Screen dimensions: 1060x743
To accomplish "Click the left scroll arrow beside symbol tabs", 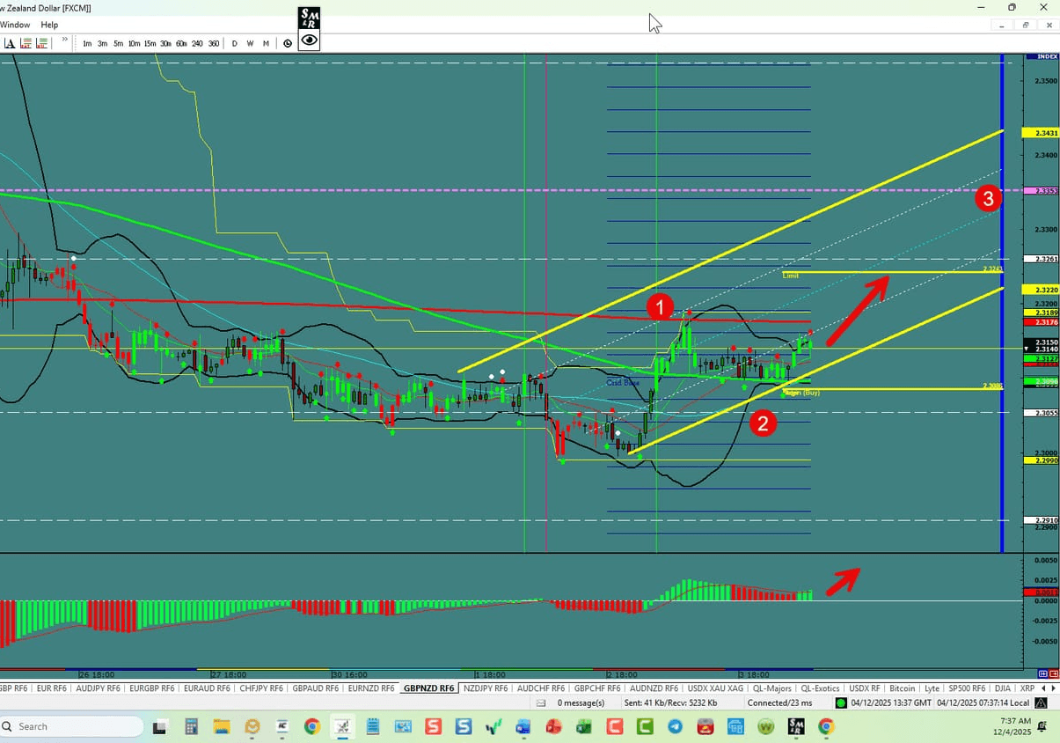I will pyautogui.click(x=1043, y=688).
